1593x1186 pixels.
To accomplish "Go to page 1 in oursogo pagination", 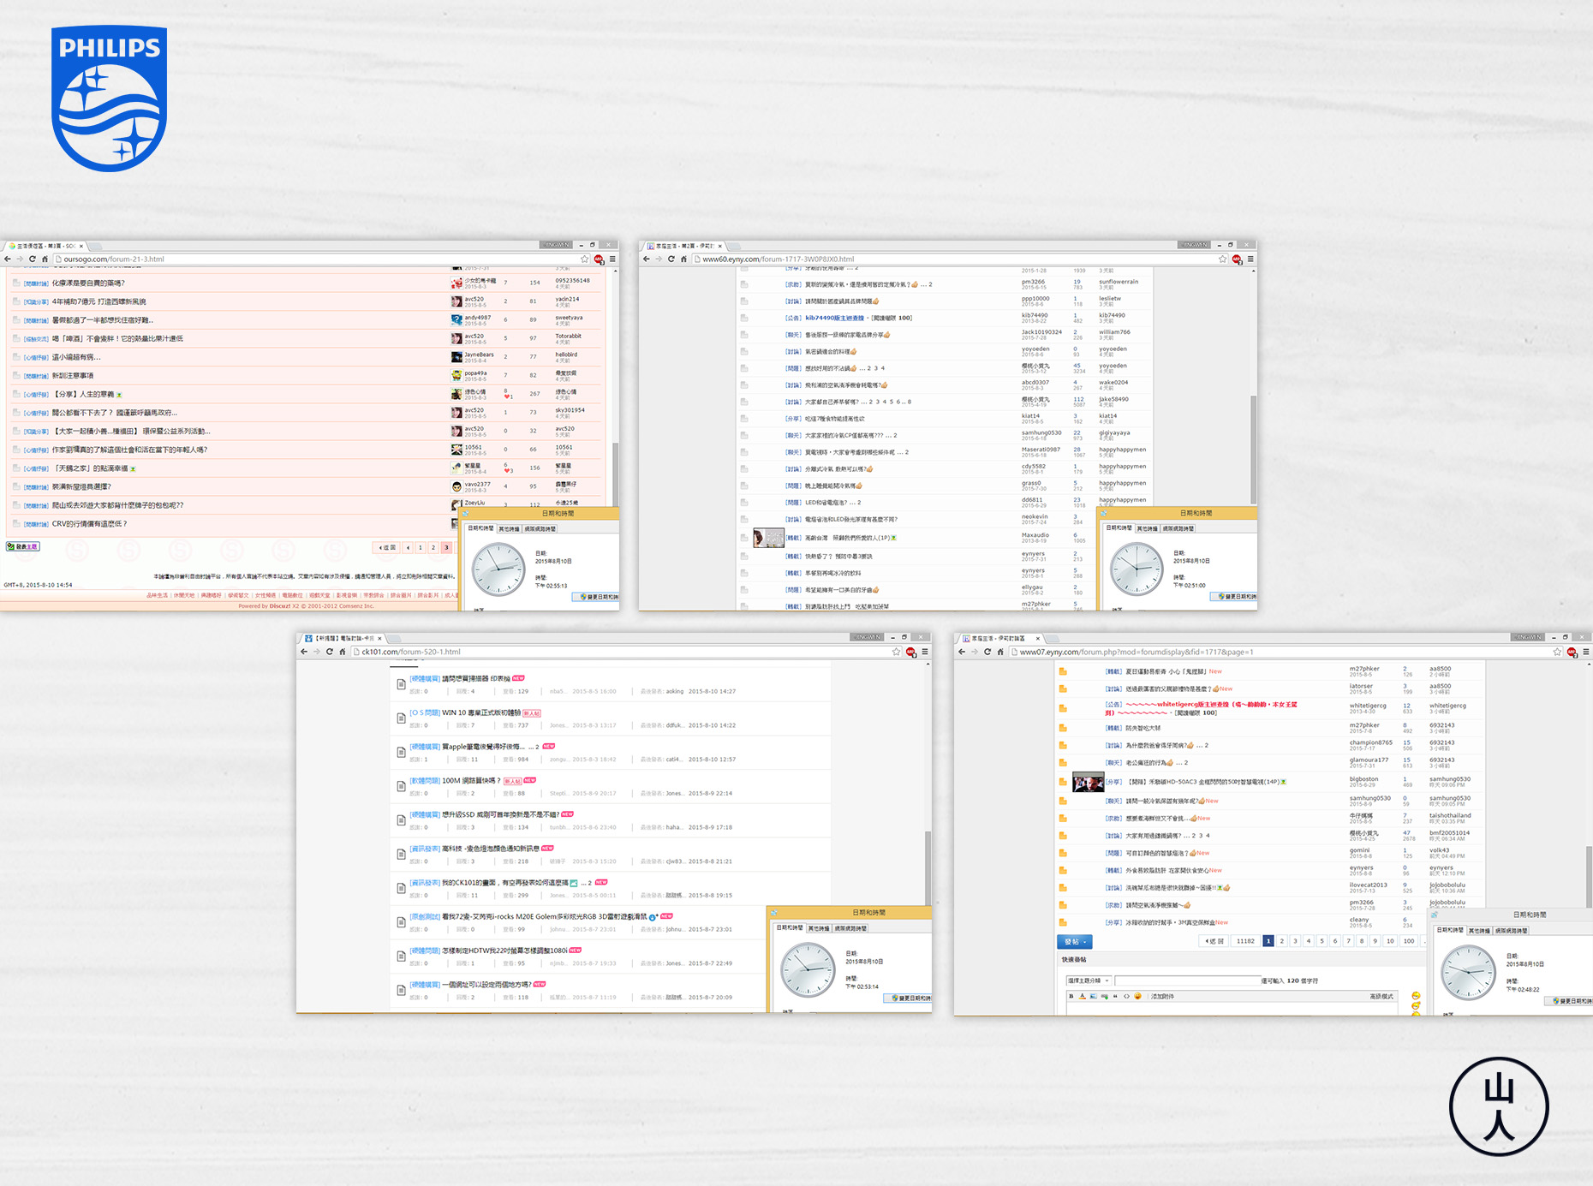I will (x=421, y=547).
